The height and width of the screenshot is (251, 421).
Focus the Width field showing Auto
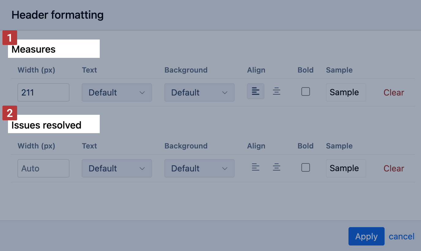click(x=43, y=168)
